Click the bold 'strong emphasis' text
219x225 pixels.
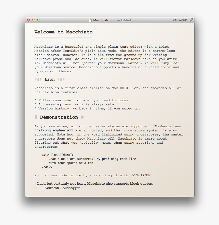tap(54, 130)
